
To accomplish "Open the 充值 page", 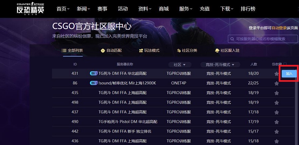I will [x=205, y=9].
